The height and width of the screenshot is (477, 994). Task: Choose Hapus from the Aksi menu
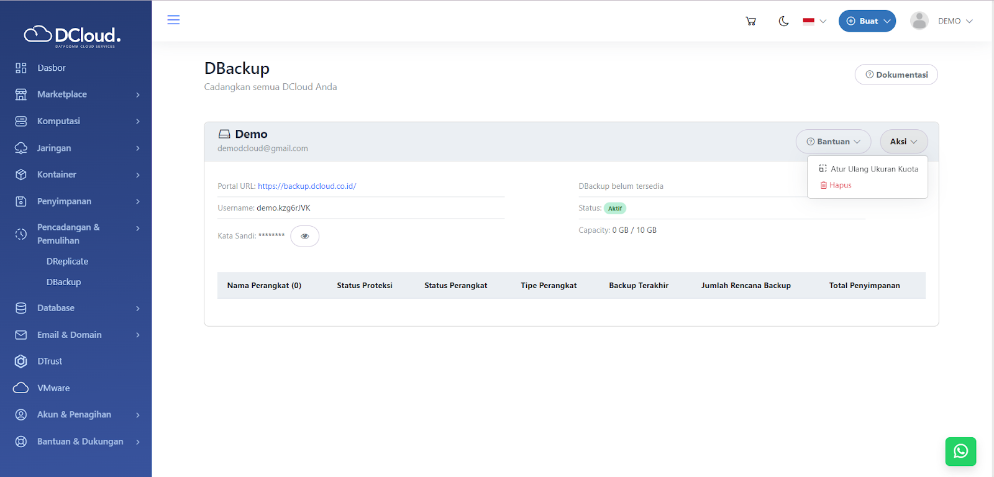tap(840, 185)
